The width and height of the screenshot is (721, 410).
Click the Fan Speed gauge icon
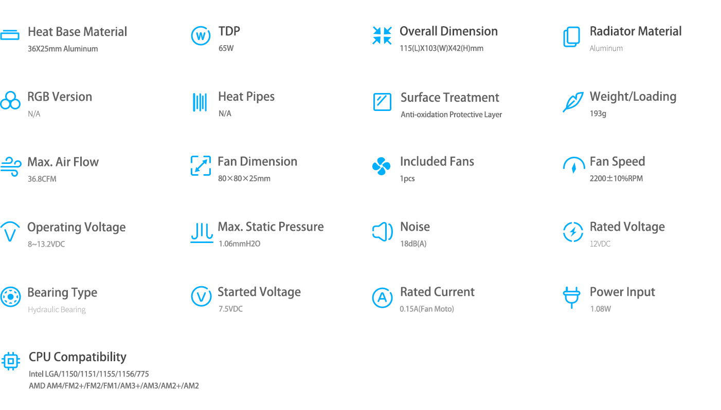pos(574,166)
